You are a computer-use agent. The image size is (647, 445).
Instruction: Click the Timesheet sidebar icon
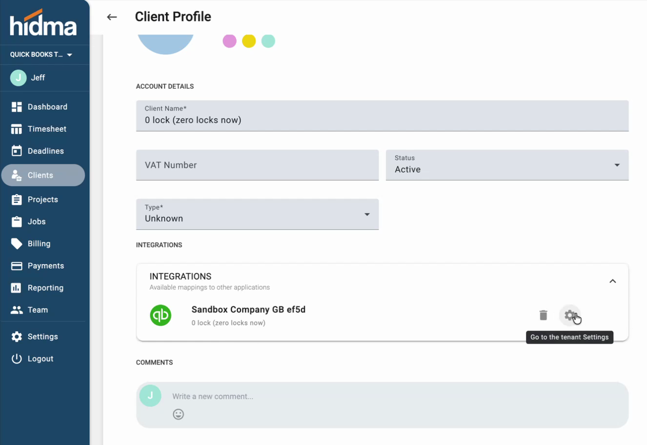[x=17, y=129]
